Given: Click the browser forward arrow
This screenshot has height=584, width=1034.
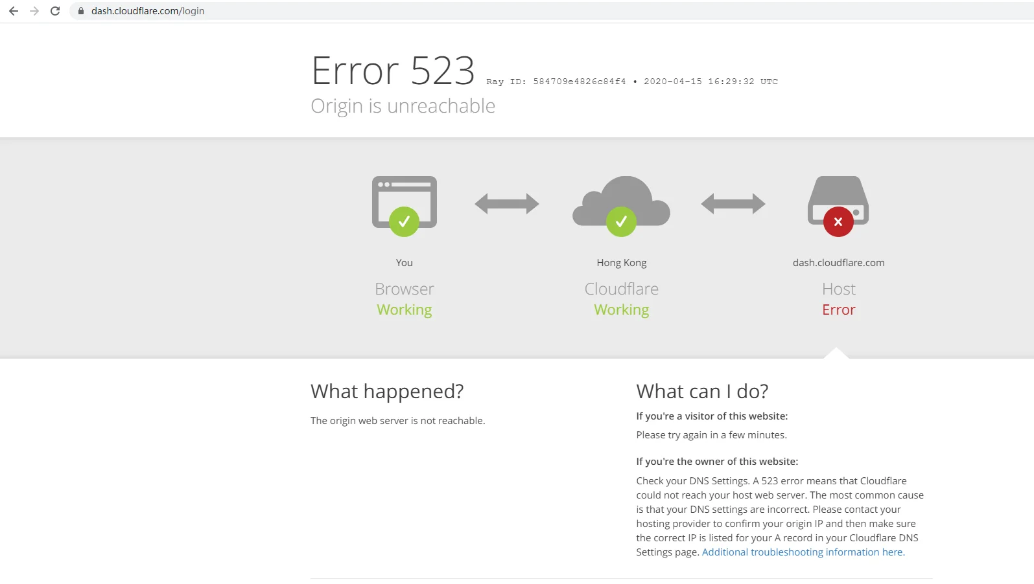Looking at the screenshot, I should pyautogui.click(x=34, y=11).
